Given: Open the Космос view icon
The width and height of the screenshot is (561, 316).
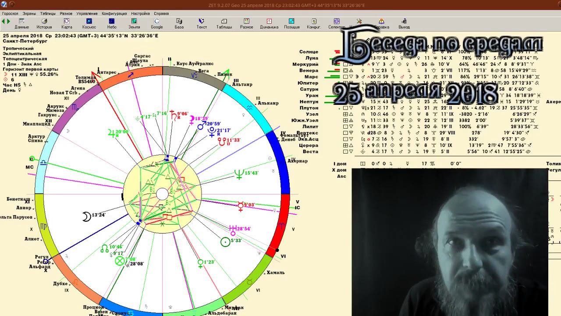Looking at the screenshot, I should tap(89, 24).
